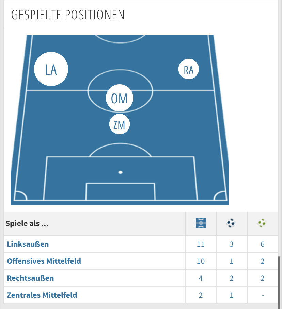The height and width of the screenshot is (309, 282).
Task: Select the OM position marker
Action: click(x=120, y=98)
